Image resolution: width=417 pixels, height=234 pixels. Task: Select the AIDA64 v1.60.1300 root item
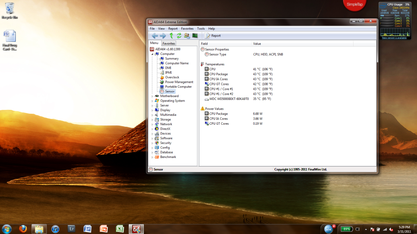pyautogui.click(x=165, y=49)
